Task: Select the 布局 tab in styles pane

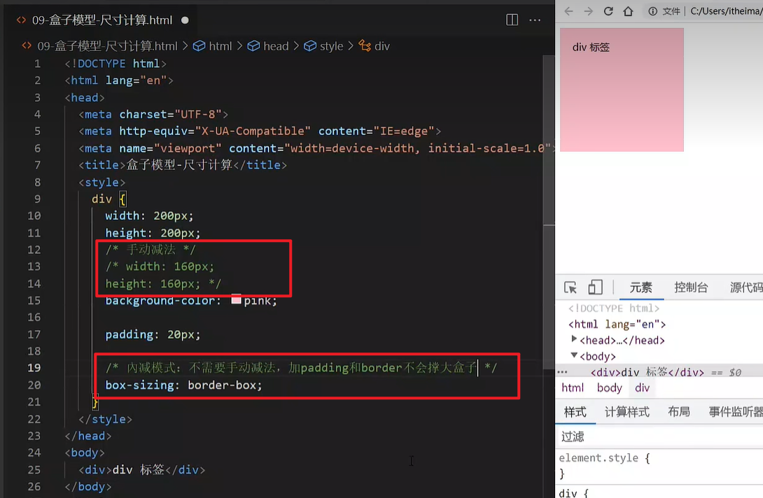Action: click(x=678, y=412)
